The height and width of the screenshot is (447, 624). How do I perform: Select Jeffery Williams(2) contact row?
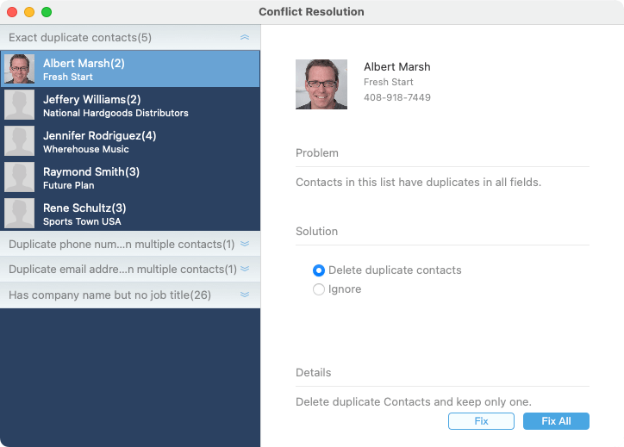pos(130,105)
